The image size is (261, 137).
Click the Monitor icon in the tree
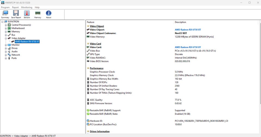[9, 45]
